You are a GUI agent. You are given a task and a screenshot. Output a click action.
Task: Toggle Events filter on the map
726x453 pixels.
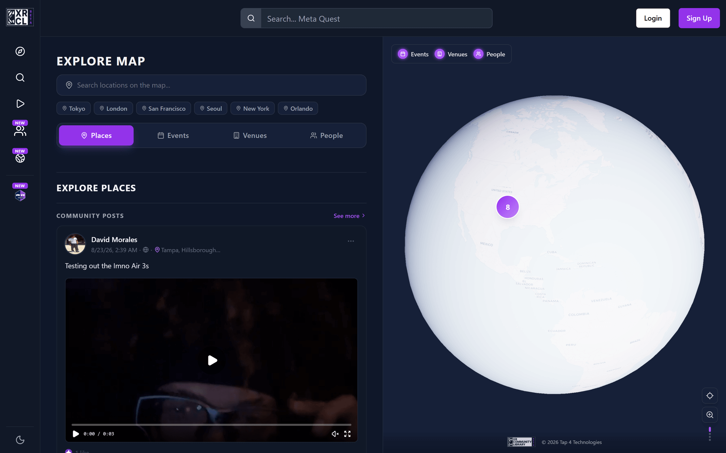pos(413,54)
